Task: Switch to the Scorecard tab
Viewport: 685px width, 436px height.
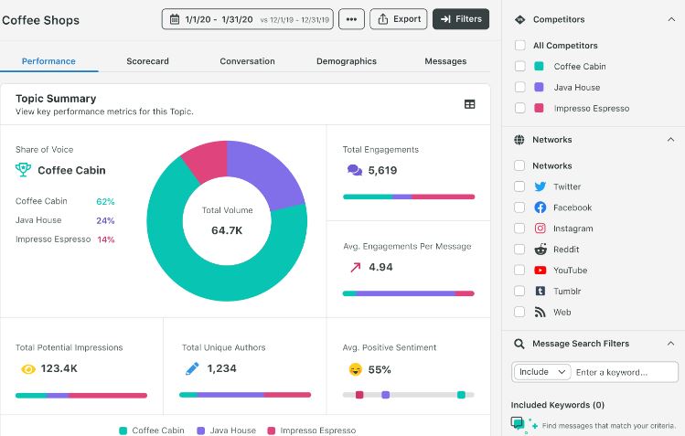Action: pyautogui.click(x=147, y=61)
